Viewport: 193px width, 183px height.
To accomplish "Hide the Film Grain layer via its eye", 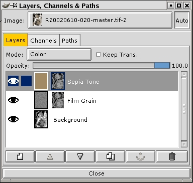I will pyautogui.click(x=13, y=100).
